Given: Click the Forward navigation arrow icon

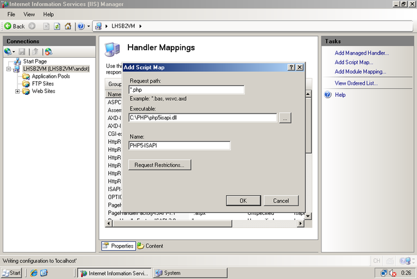Looking at the screenshot, I should (x=32, y=26).
